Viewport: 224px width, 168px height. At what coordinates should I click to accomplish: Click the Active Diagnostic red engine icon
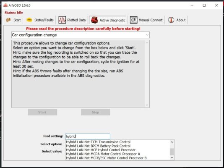[94, 20]
